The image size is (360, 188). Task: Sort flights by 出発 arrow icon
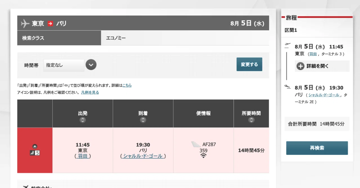coord(82,120)
